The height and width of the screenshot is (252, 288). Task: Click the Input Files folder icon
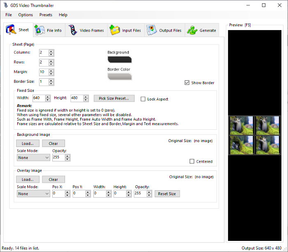click(x=115, y=30)
